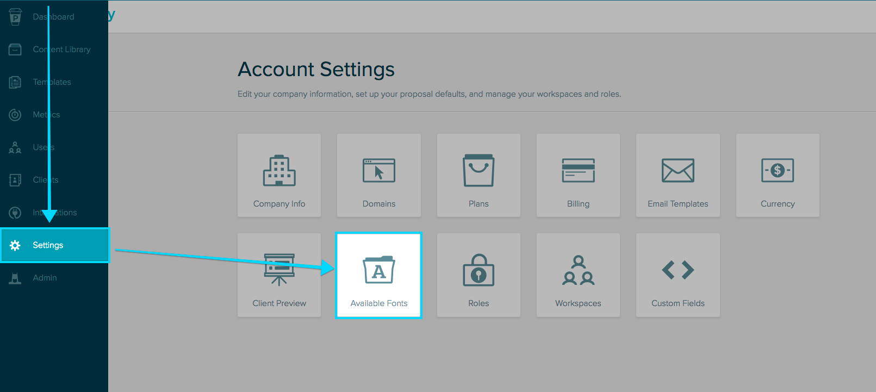
Task: Click the Available Fonts tile
Action: coord(378,275)
